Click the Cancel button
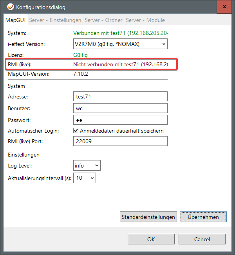Image resolution: width=235 pixels, height=255 pixels. click(202, 239)
